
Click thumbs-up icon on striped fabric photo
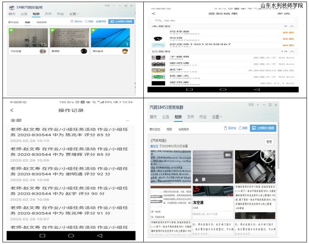point(197,180)
